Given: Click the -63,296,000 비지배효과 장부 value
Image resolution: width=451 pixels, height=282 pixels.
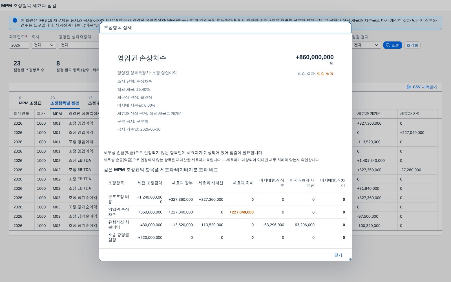Looking at the screenshot, I should (x=273, y=225).
